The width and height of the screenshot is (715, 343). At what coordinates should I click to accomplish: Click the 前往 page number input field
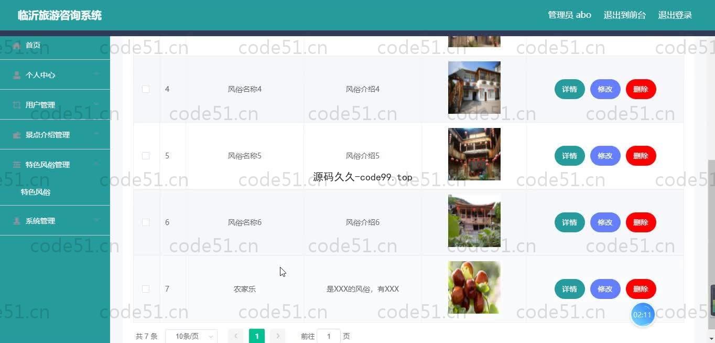coord(329,336)
